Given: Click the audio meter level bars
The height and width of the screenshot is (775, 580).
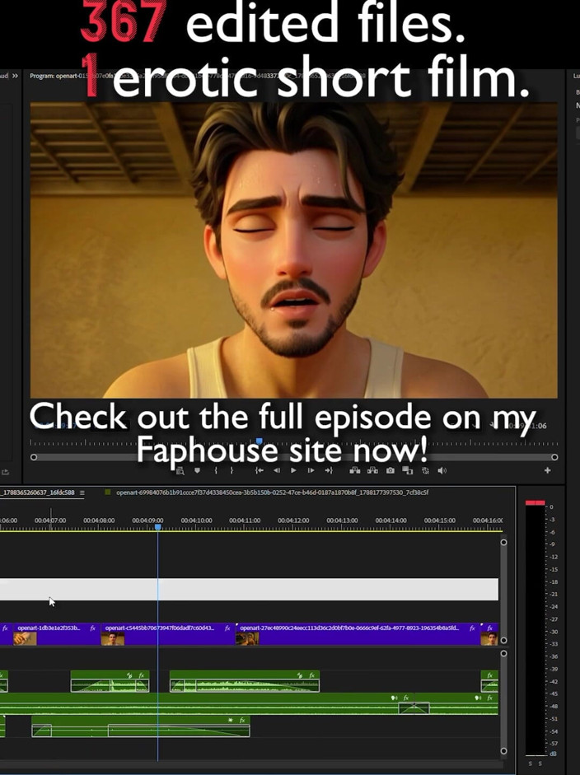Looking at the screenshot, I should coord(535,628).
